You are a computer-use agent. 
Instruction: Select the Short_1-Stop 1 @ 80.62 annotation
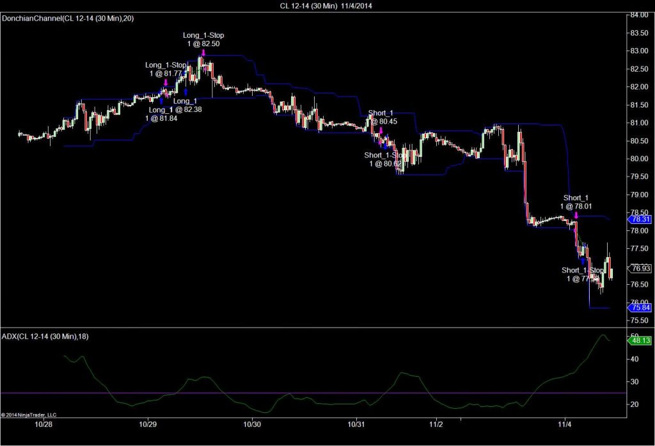[385, 159]
